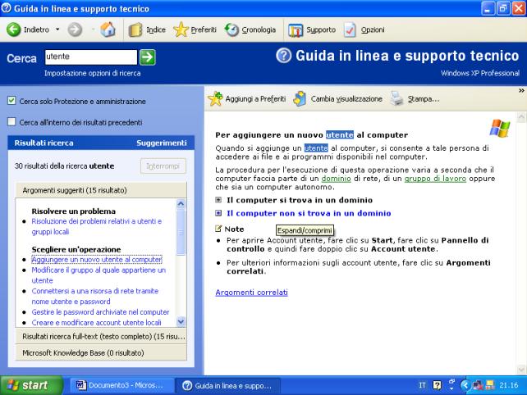Click the yellow tray icon beside the clock
This screenshot has width=527, height=395.
490,385
